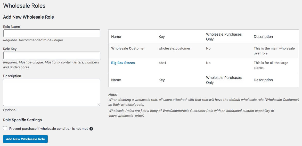
Task: Click the Key column header at table top
Action: click(x=161, y=37)
